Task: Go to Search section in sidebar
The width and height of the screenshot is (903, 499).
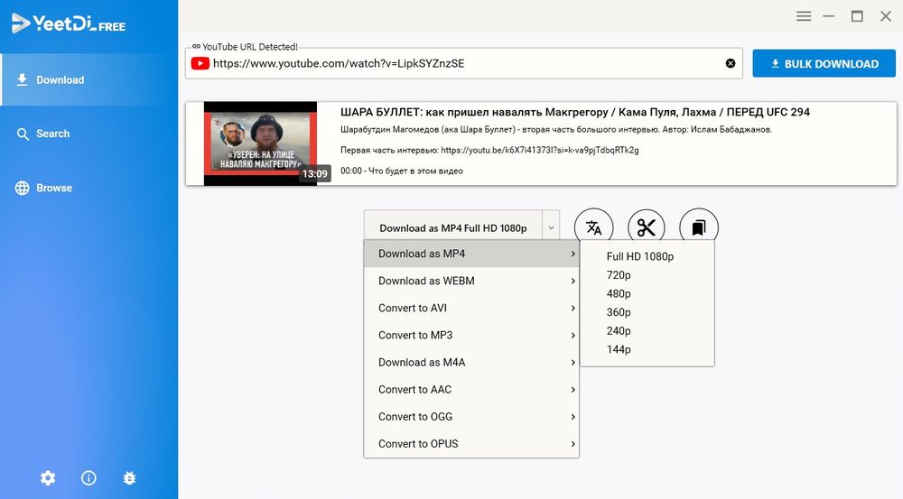Action: [89, 134]
